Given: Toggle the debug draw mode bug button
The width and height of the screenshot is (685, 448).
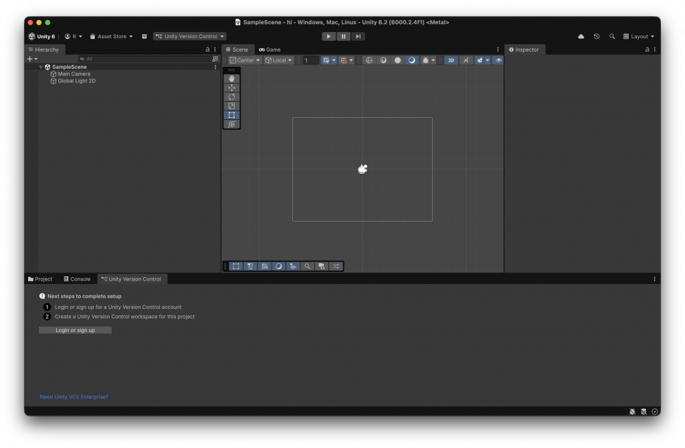Looking at the screenshot, I should pos(425,60).
